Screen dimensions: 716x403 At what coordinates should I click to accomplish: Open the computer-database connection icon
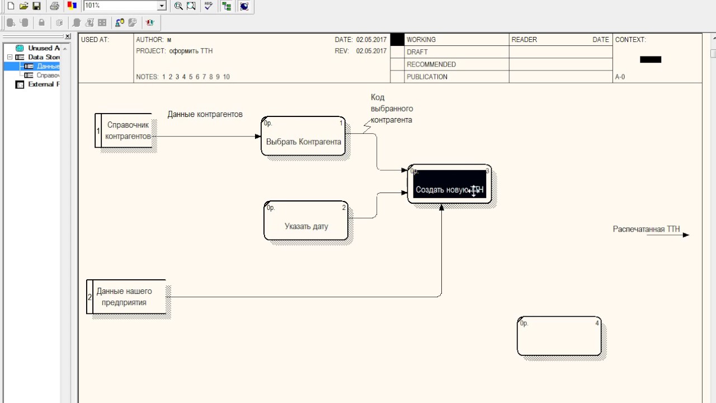point(120,22)
